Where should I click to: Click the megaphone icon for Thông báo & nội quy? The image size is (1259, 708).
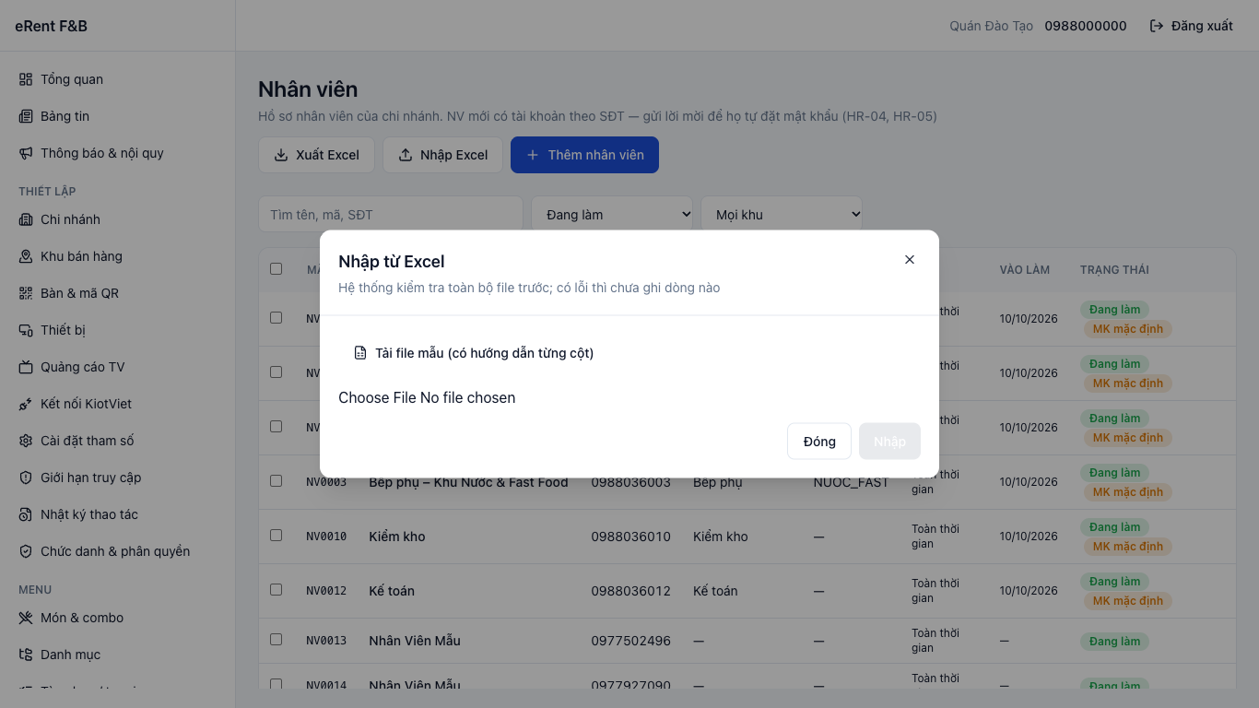click(x=26, y=153)
